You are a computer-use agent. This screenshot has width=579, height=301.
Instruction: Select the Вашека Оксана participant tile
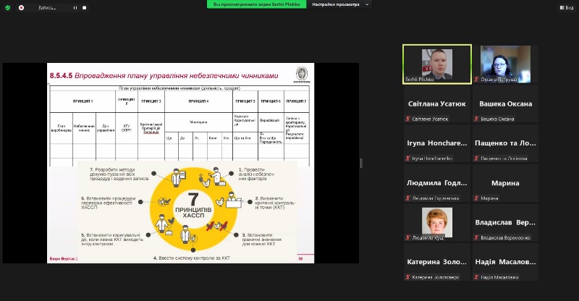[505, 103]
